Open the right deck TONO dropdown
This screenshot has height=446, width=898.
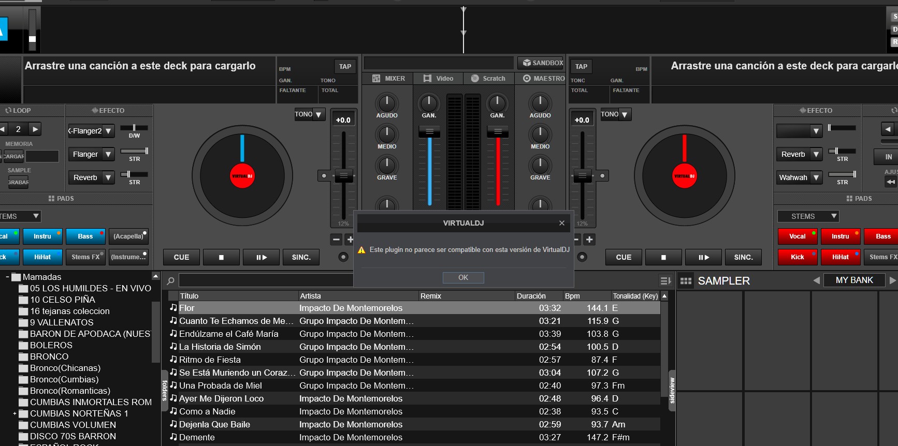click(616, 114)
